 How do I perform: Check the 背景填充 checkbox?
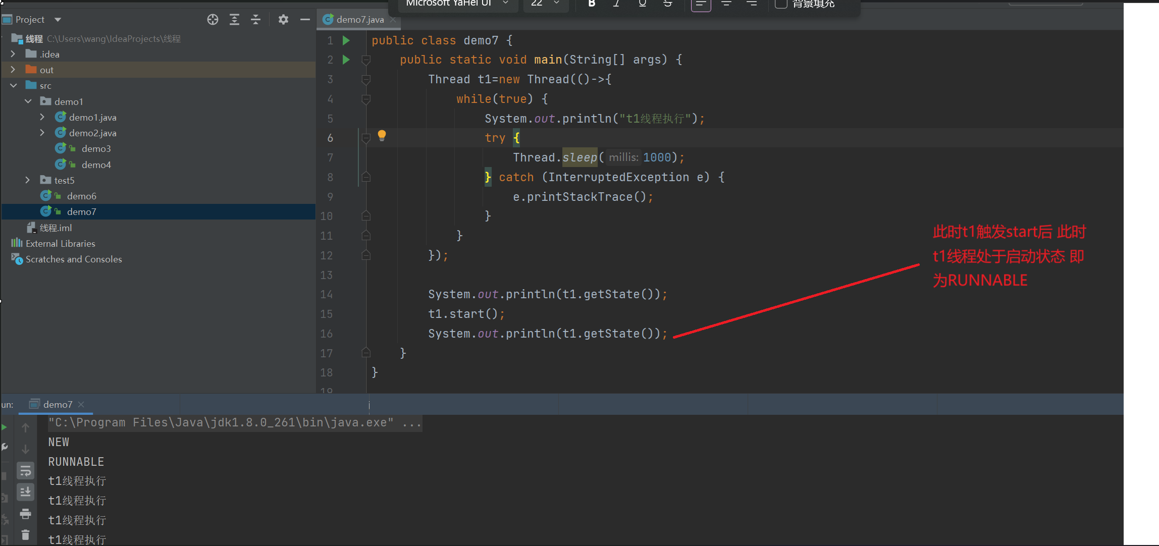pos(781,4)
